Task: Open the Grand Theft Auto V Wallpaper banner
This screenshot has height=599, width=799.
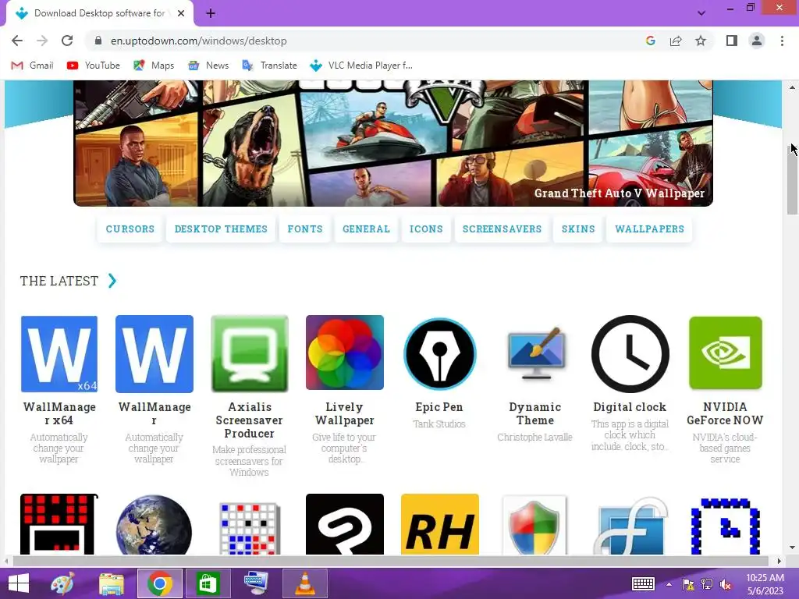Action: coord(393,143)
